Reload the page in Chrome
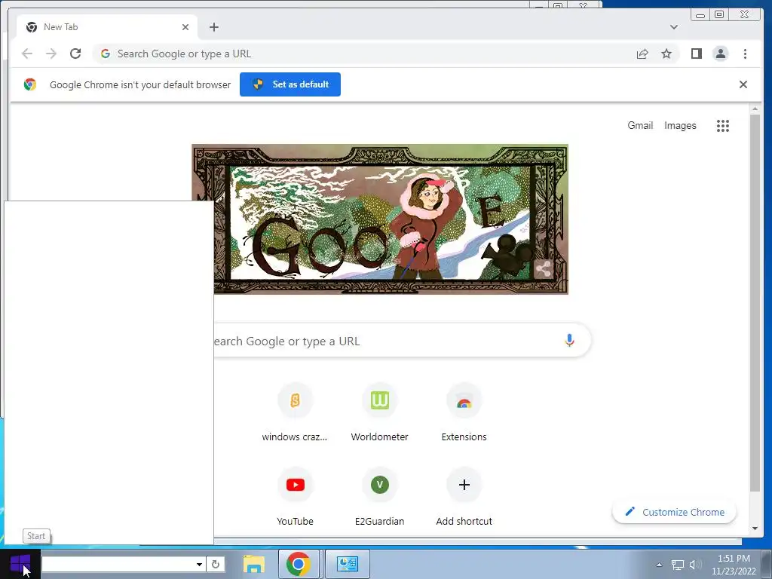This screenshot has height=579, width=772. [75, 54]
